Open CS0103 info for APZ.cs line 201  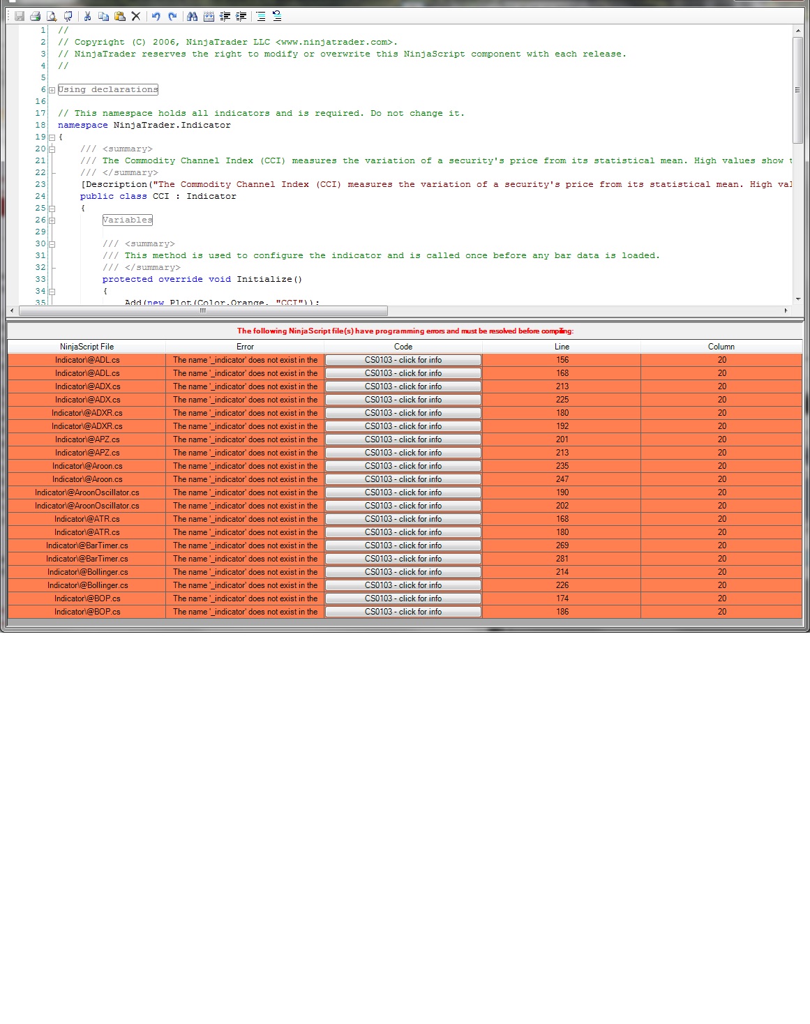coord(403,439)
